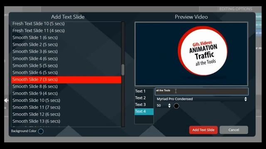
Task: Select Smooth Slide 6 (5 secs)
Action: click(66, 72)
